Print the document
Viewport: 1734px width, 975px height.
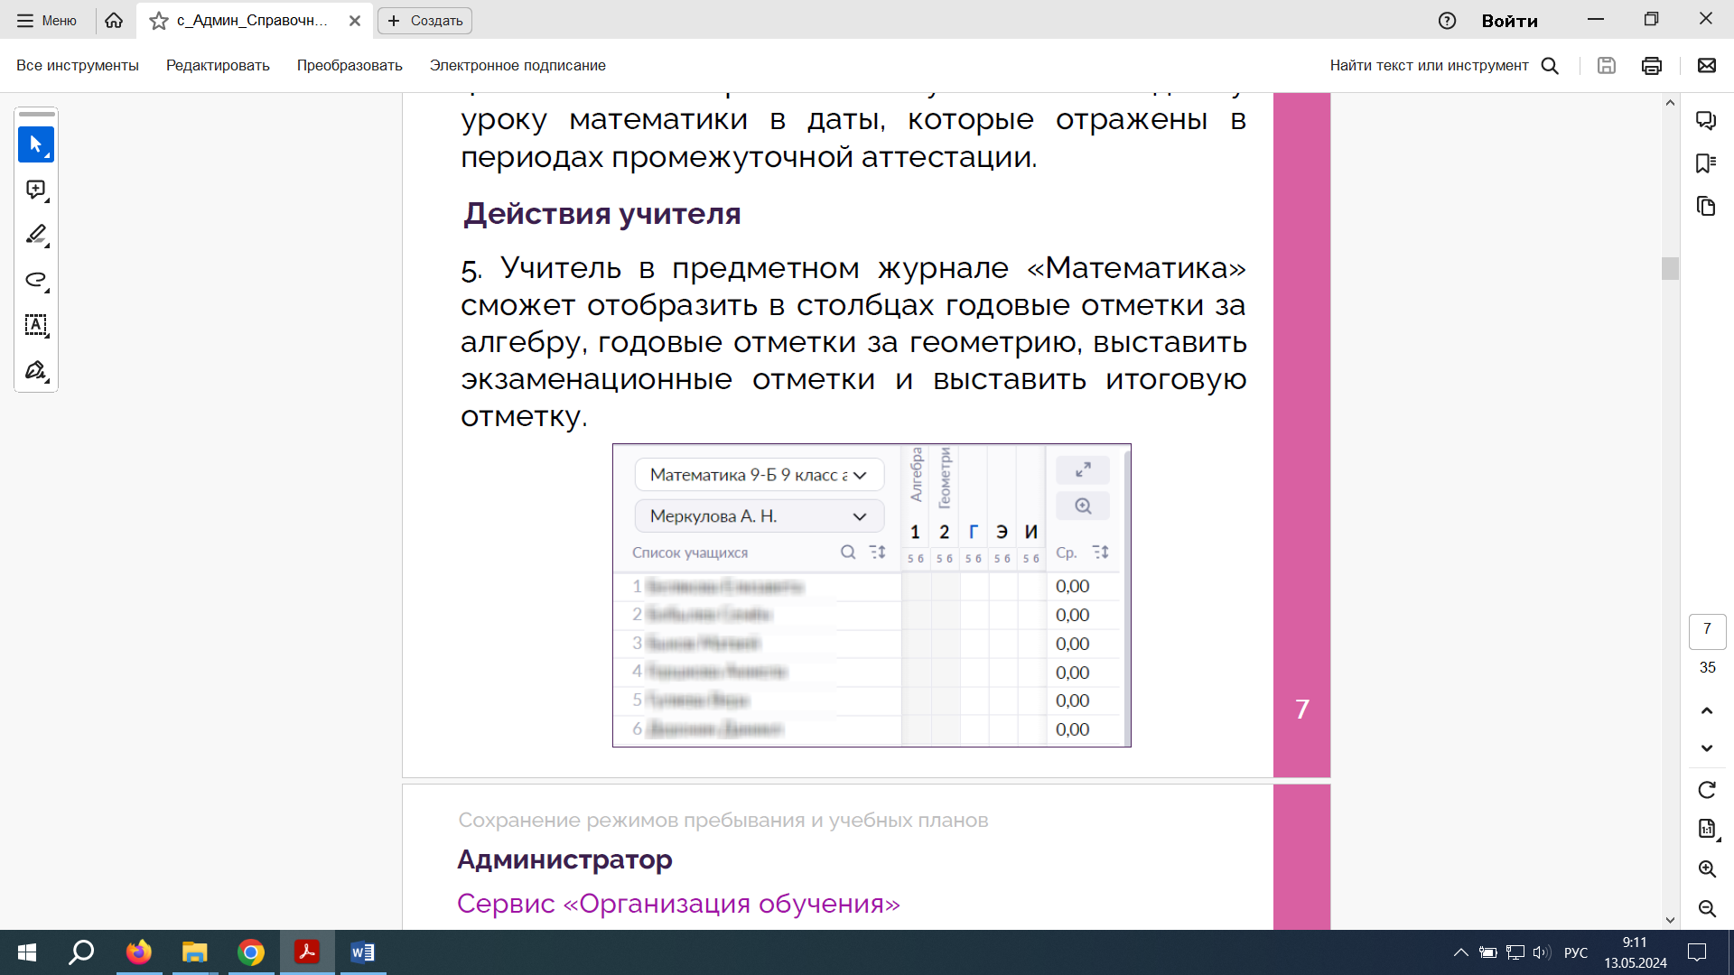(x=1652, y=65)
